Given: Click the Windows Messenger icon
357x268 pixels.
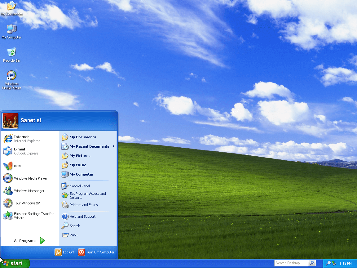Looking at the screenshot, I should [x=8, y=191].
